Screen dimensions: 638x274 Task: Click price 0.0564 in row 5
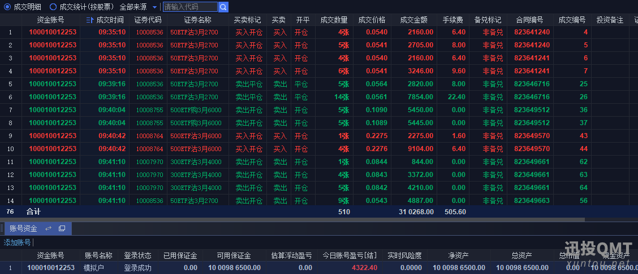click(x=376, y=84)
